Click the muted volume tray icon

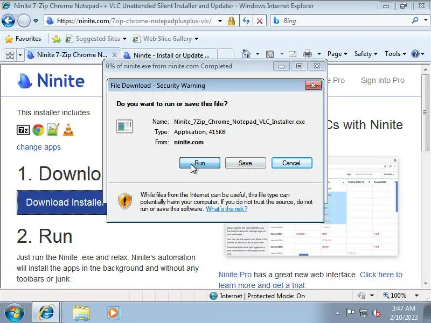[x=376, y=313]
